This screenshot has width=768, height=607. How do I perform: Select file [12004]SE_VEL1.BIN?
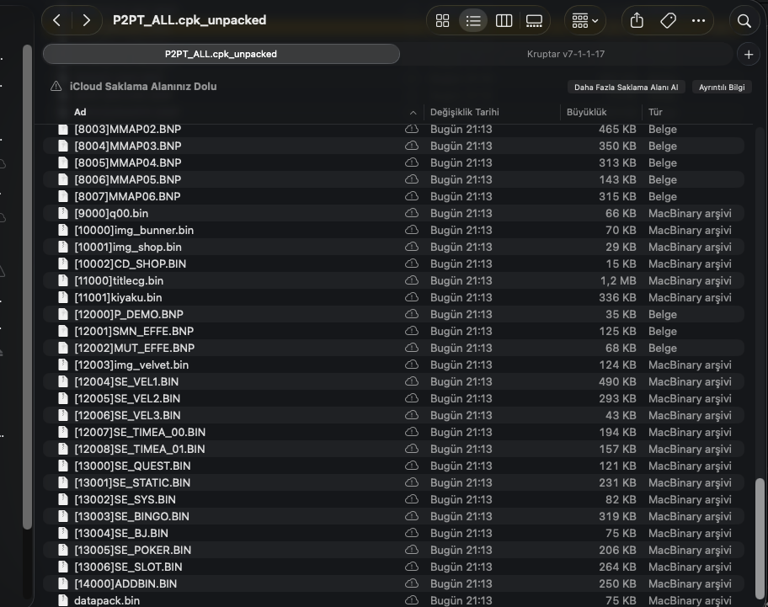pos(394,381)
